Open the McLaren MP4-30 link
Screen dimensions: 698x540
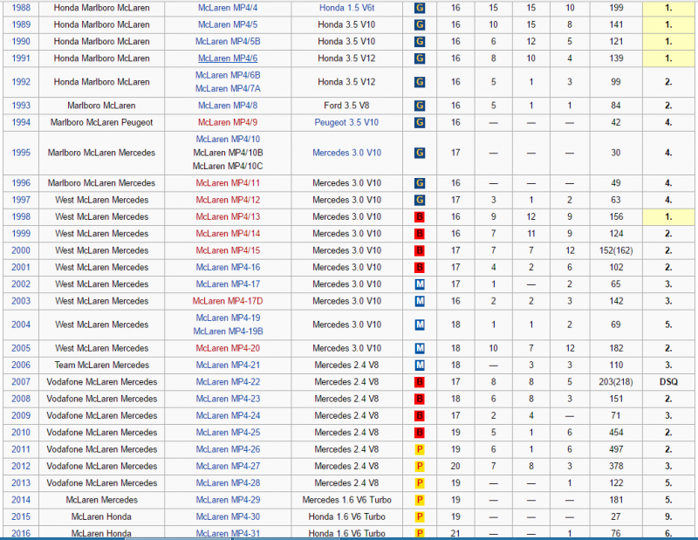click(228, 516)
